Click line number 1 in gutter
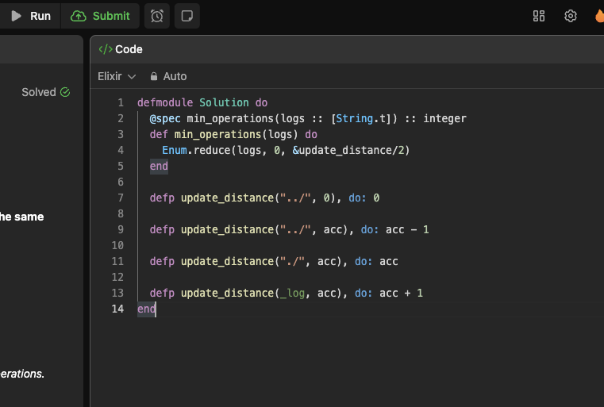Viewport: 604px width, 407px height. pos(121,102)
